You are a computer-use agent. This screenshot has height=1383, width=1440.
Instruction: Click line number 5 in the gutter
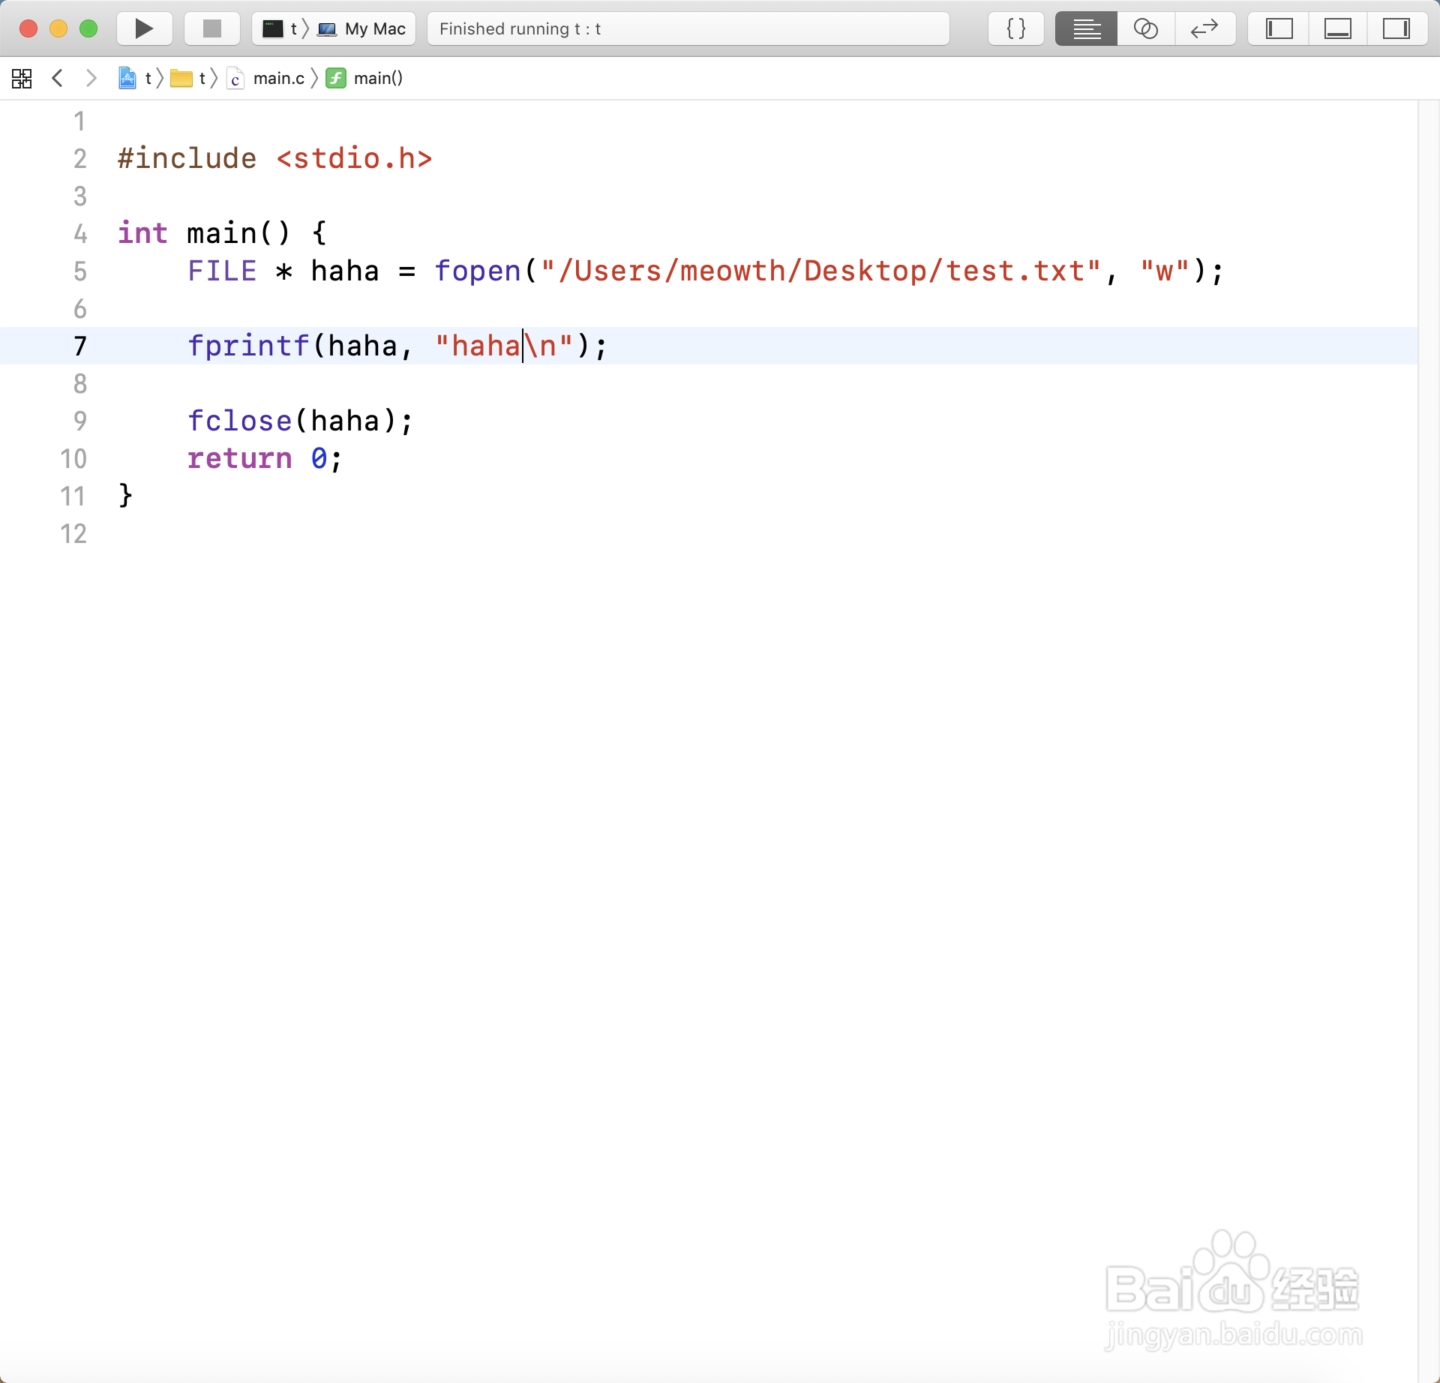(80, 271)
